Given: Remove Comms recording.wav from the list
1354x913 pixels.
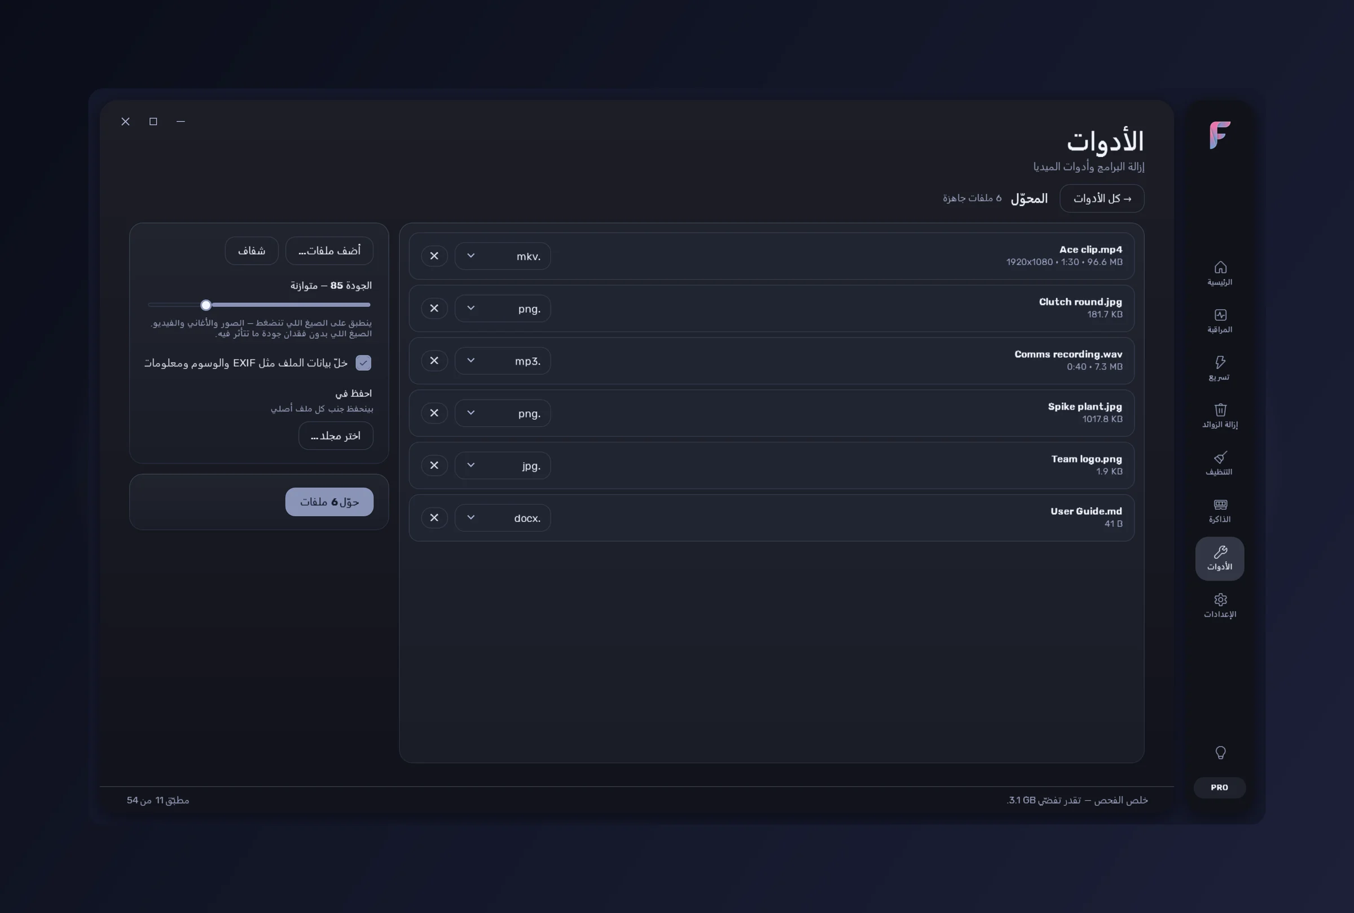Looking at the screenshot, I should 434,361.
